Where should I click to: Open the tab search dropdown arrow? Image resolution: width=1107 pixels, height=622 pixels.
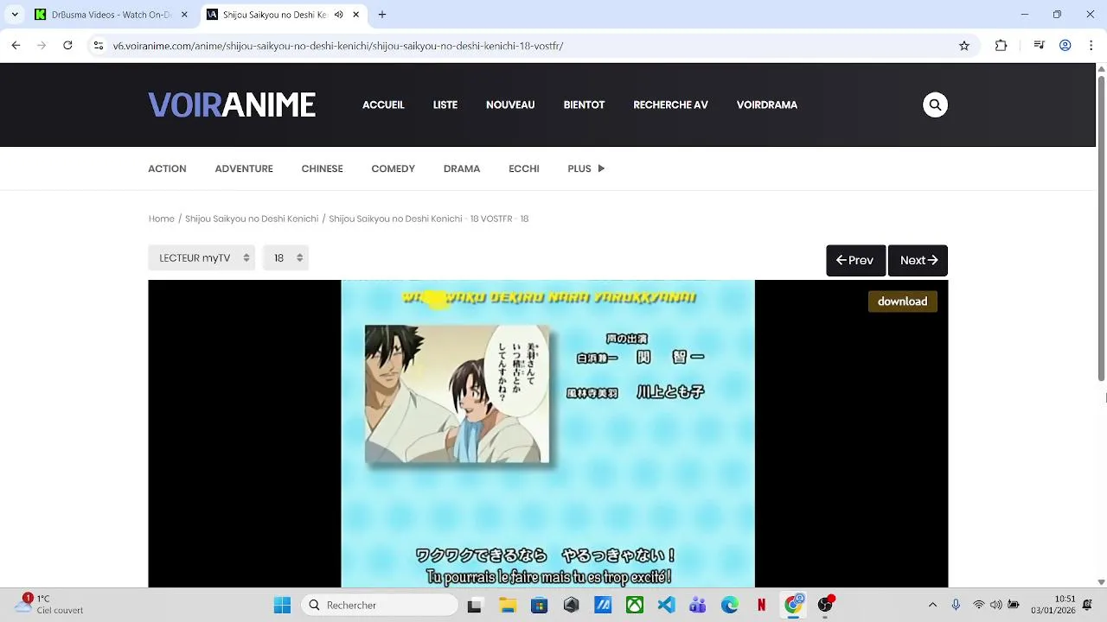(x=15, y=15)
